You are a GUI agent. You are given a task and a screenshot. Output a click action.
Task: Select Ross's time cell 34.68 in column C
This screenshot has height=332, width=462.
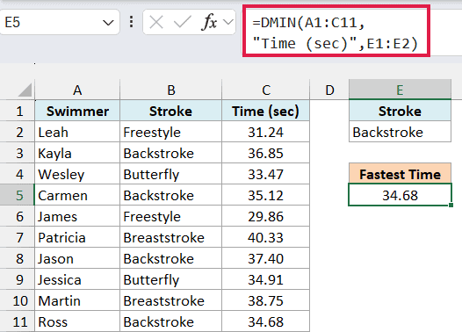(266, 321)
